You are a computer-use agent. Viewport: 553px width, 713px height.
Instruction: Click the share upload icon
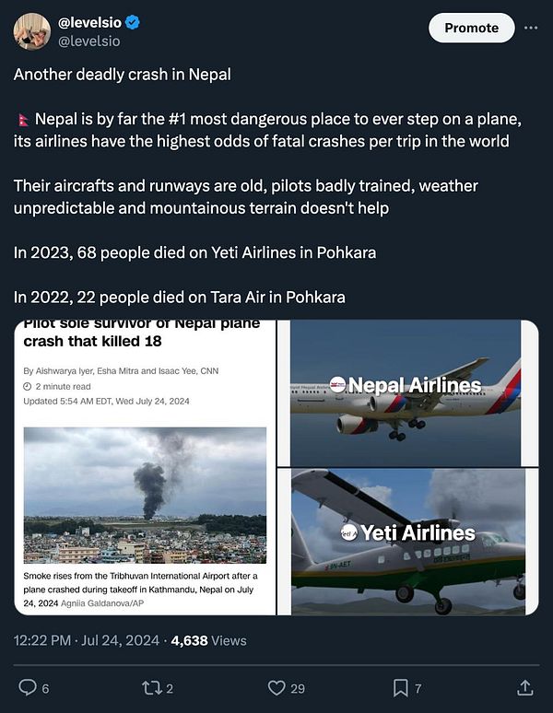pyautogui.click(x=524, y=687)
